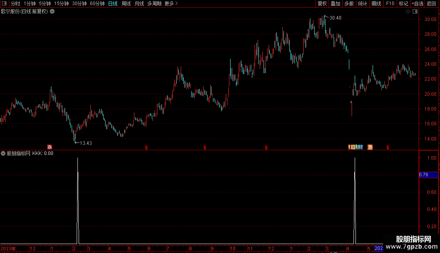Click the S marker near the July 2023 date
Image resolution: width=440 pixels, height=253 pixels.
point(205,148)
